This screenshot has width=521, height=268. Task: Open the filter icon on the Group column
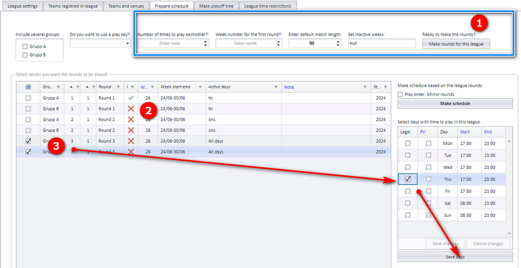click(58, 87)
